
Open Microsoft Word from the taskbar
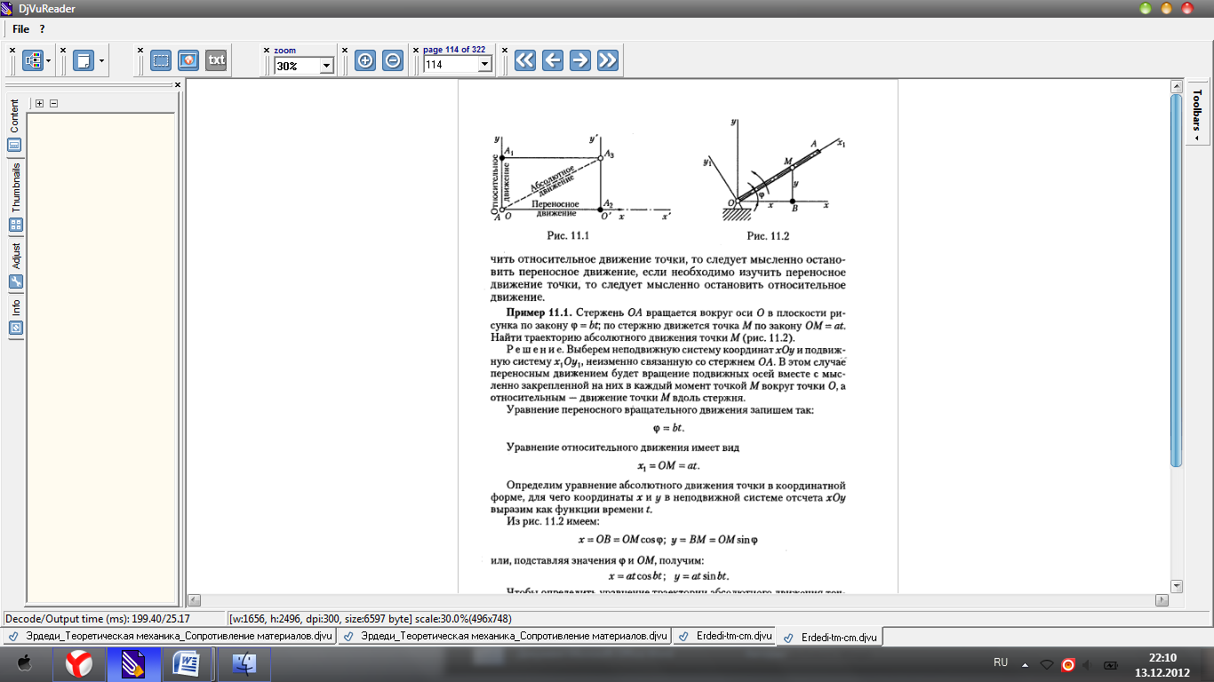coord(188,663)
